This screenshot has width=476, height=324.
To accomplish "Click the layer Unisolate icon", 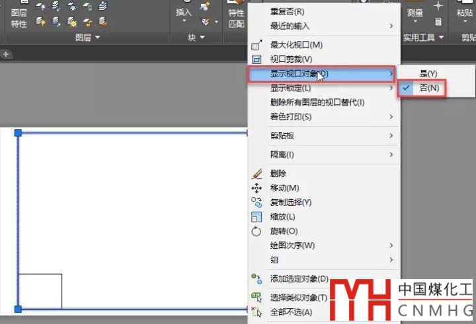I will tap(56, 22).
